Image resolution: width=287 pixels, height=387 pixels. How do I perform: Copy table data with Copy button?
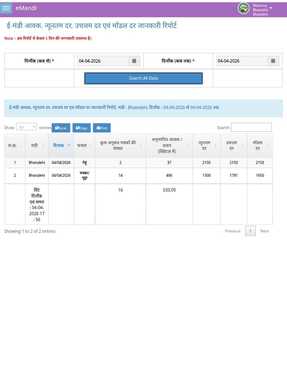coord(82,128)
